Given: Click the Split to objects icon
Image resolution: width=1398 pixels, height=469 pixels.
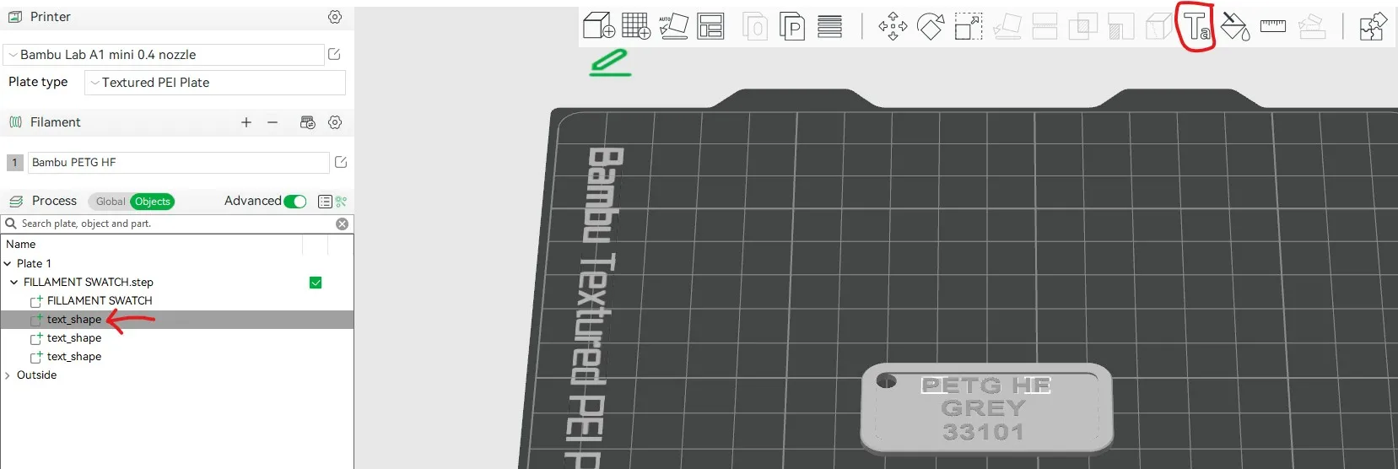Looking at the screenshot, I should 755,26.
